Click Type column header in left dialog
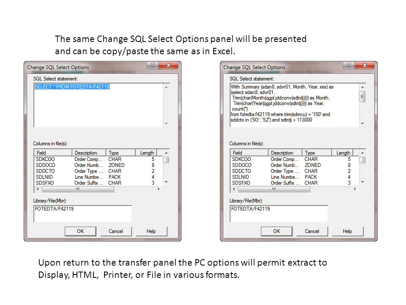This screenshot has height=305, width=406. [121, 153]
